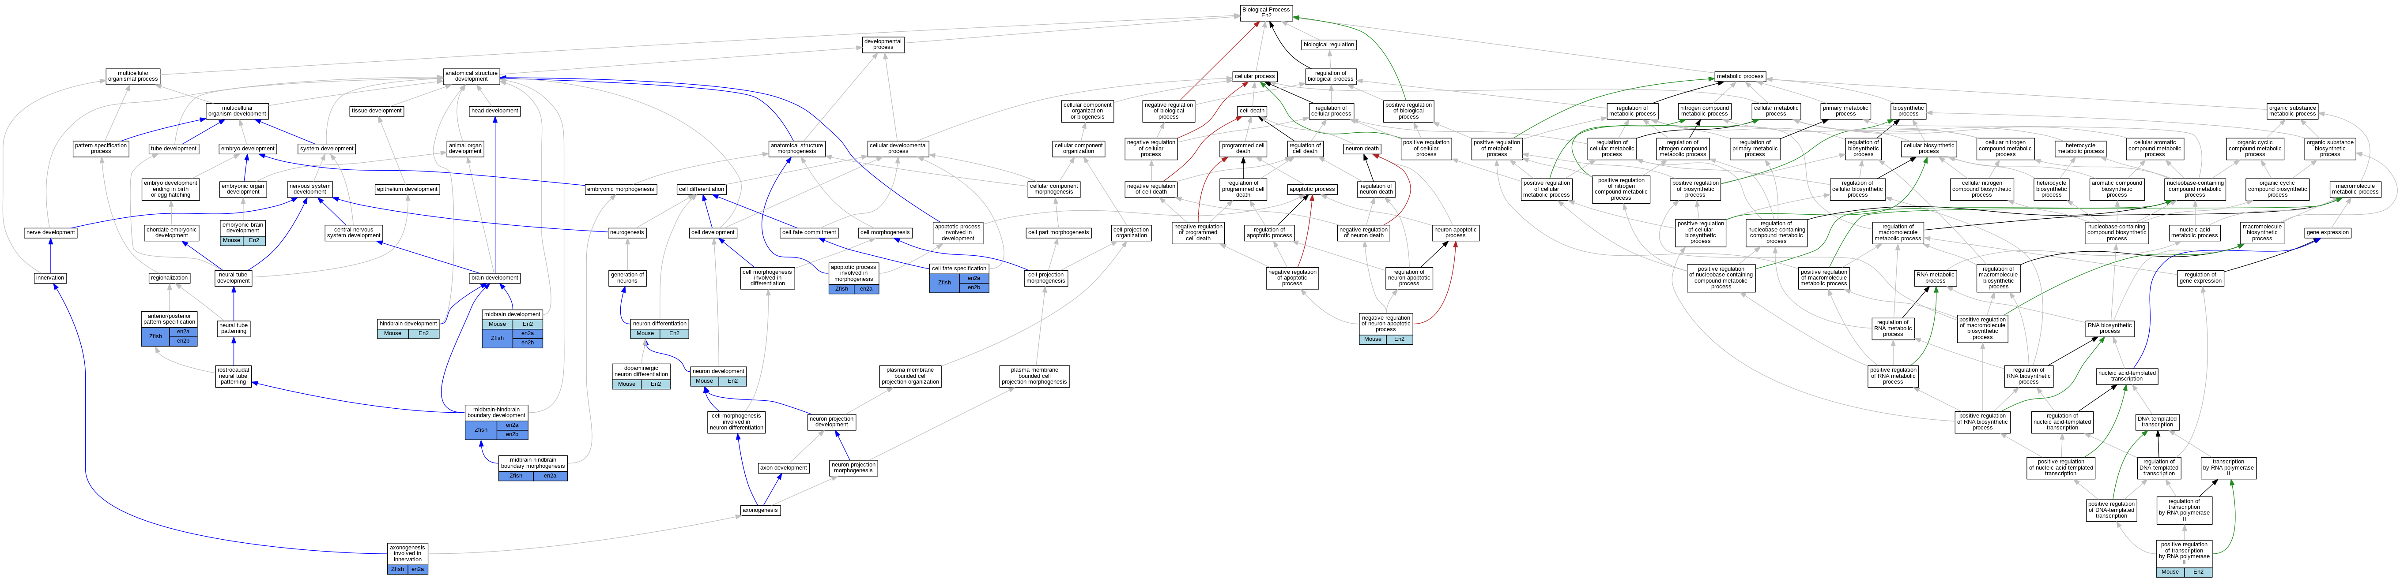This screenshot has height=582, width=2400.
Task: Select 'plasma membrane bounded cell projection morphogenesis'
Action: point(1034,376)
